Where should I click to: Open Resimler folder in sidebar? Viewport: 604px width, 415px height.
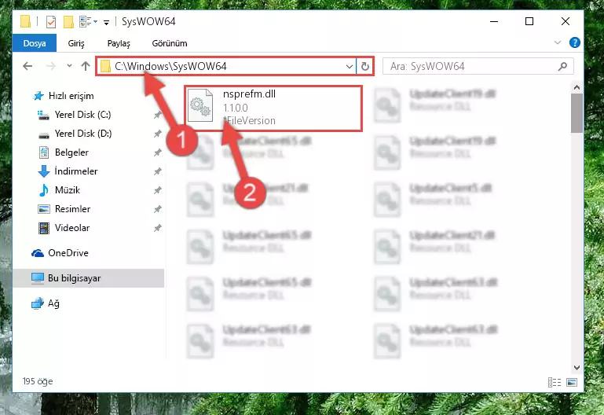tap(72, 209)
